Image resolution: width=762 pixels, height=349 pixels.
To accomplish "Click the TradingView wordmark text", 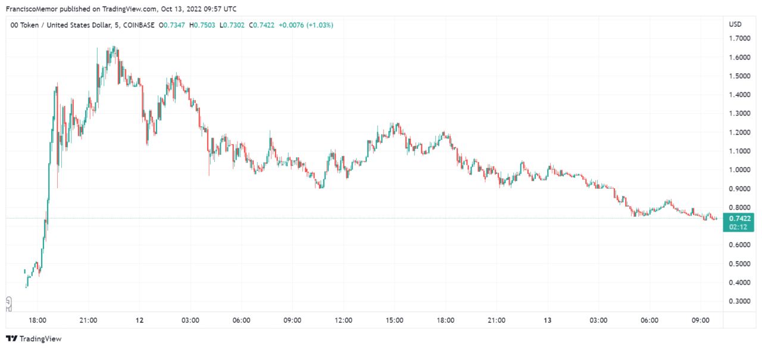I will [x=40, y=338].
